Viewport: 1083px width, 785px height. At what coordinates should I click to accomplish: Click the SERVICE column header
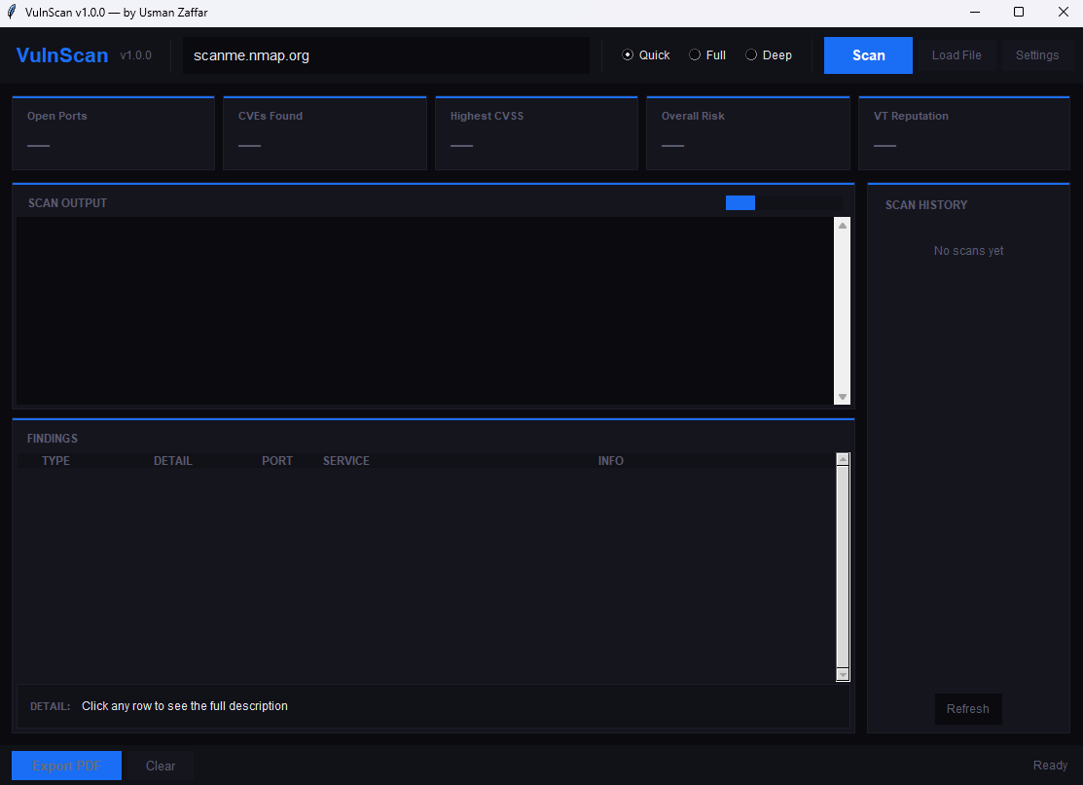[x=346, y=460]
